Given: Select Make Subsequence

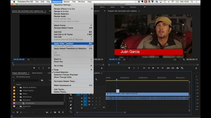Looking at the screenshot, I should click(x=73, y=85).
